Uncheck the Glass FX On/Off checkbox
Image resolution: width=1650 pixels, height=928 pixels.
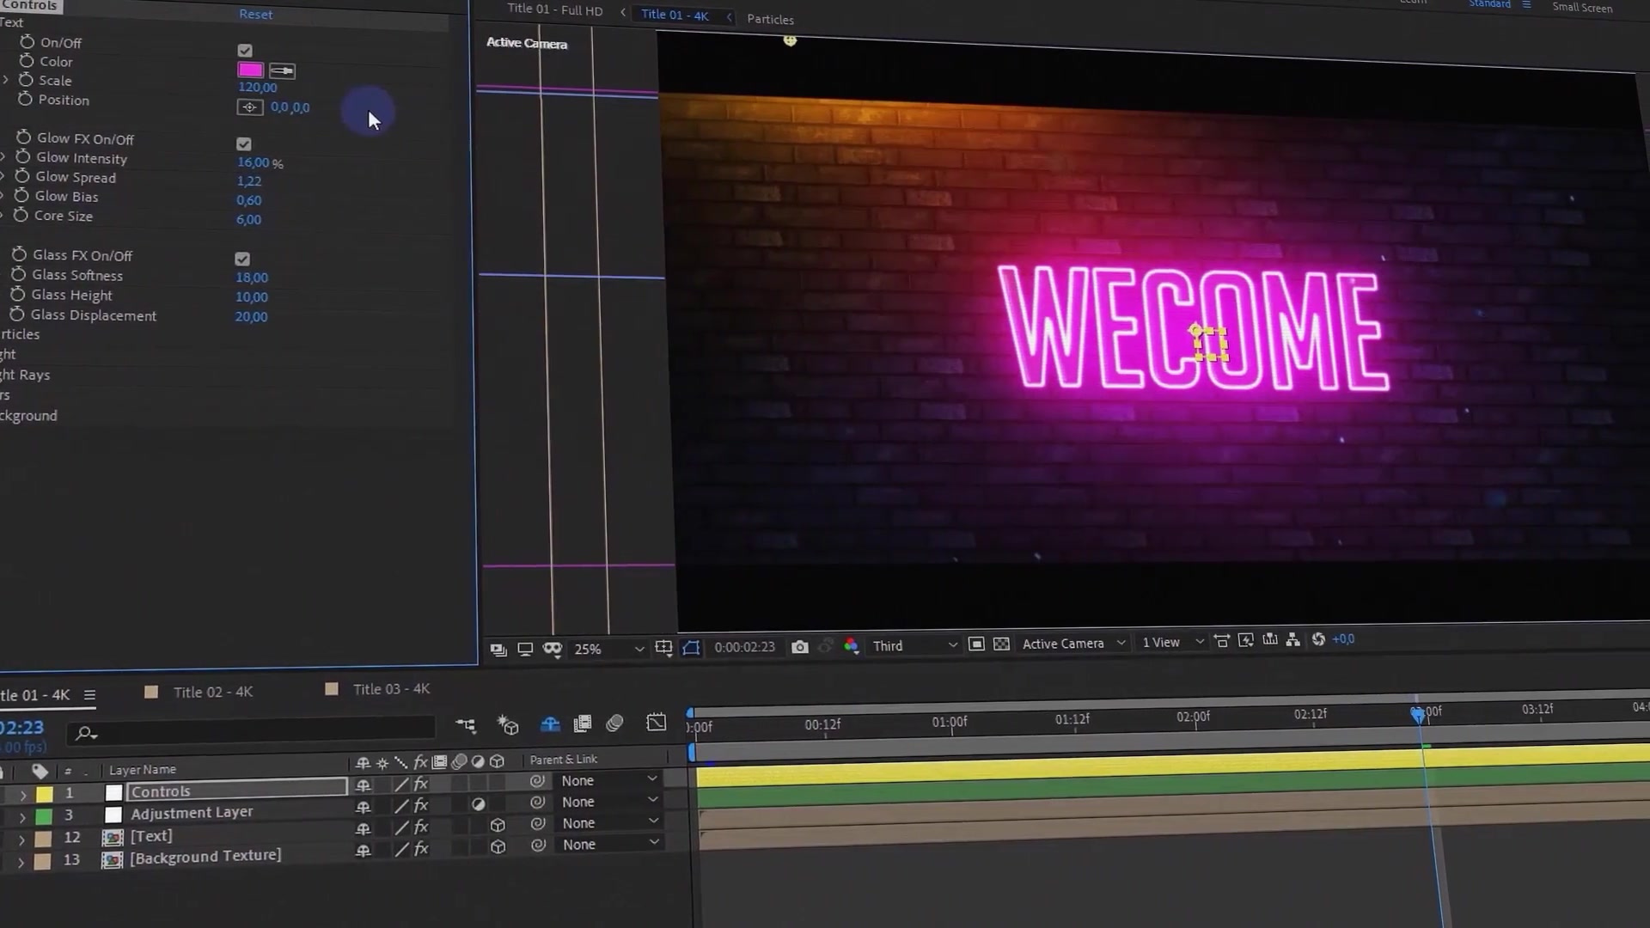(x=242, y=259)
